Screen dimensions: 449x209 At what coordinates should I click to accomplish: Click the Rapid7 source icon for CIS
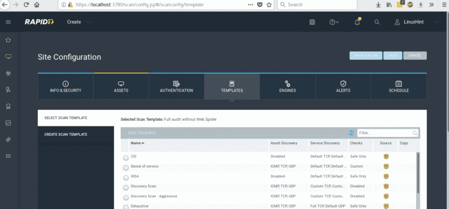pos(386,156)
